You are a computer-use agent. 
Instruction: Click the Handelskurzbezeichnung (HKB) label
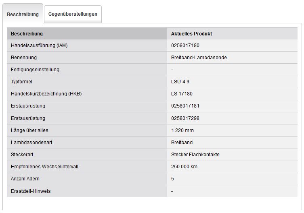tap(46, 94)
